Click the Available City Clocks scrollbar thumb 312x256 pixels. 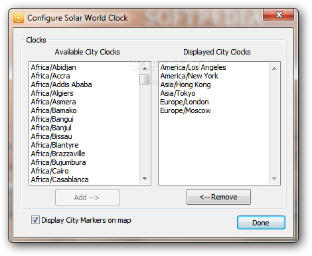(145, 79)
